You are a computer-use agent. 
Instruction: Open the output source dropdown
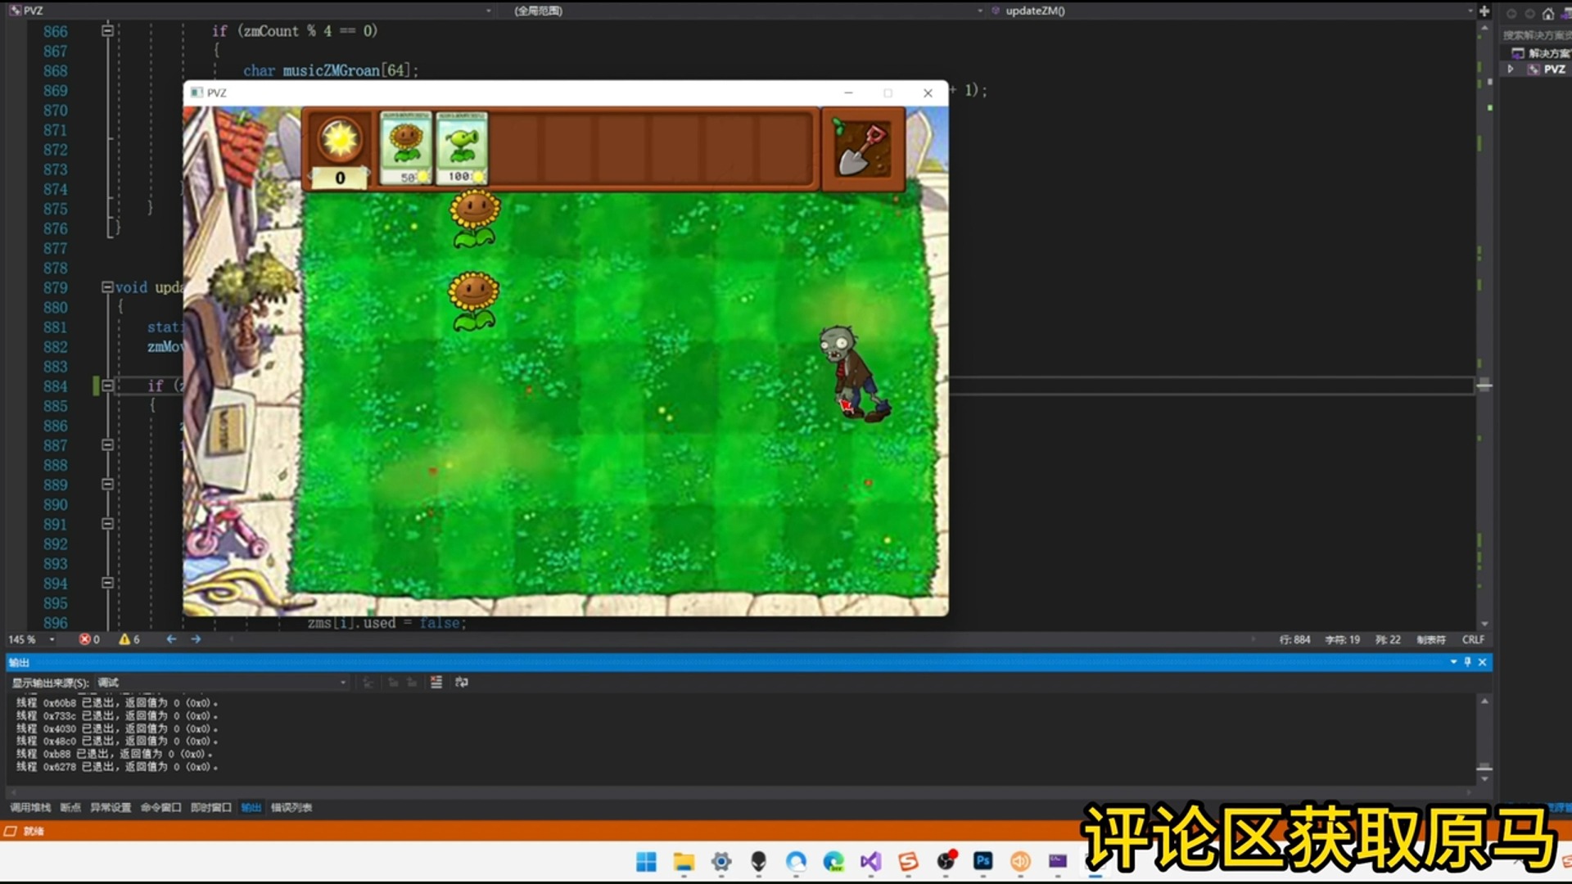point(343,683)
